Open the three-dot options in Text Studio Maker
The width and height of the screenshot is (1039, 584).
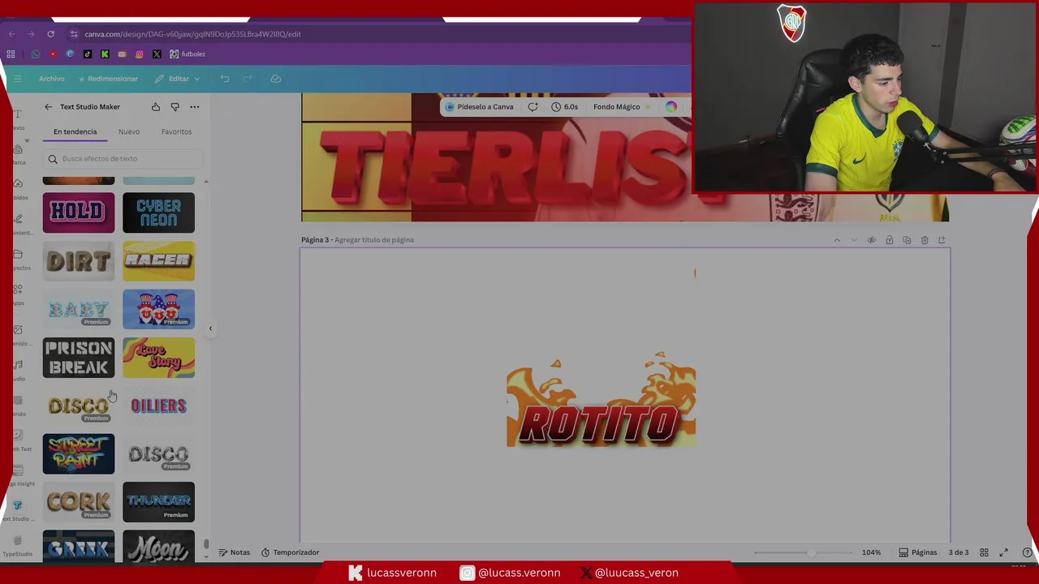[194, 107]
